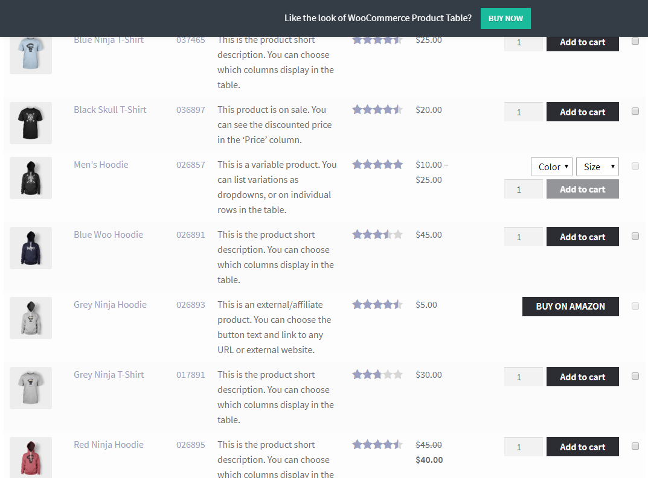Click the Men's Hoodie thumbnail image

pos(31,178)
